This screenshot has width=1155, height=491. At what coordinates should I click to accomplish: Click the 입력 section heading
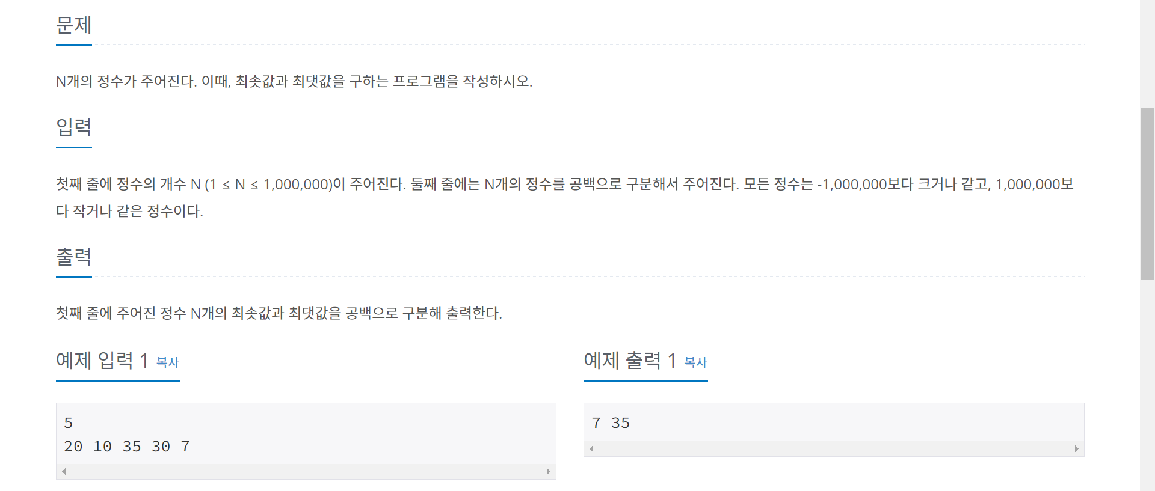pyautogui.click(x=73, y=127)
